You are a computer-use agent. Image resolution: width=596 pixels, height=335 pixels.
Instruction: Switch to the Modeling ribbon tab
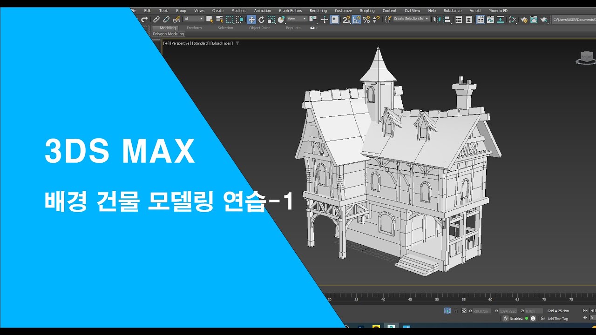coord(168,28)
